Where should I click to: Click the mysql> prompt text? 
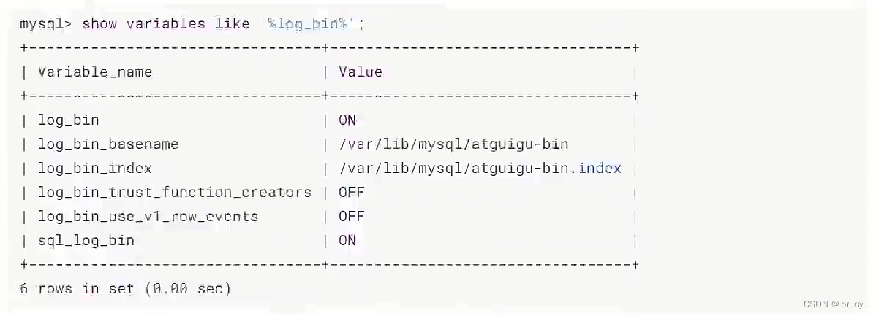click(45, 24)
